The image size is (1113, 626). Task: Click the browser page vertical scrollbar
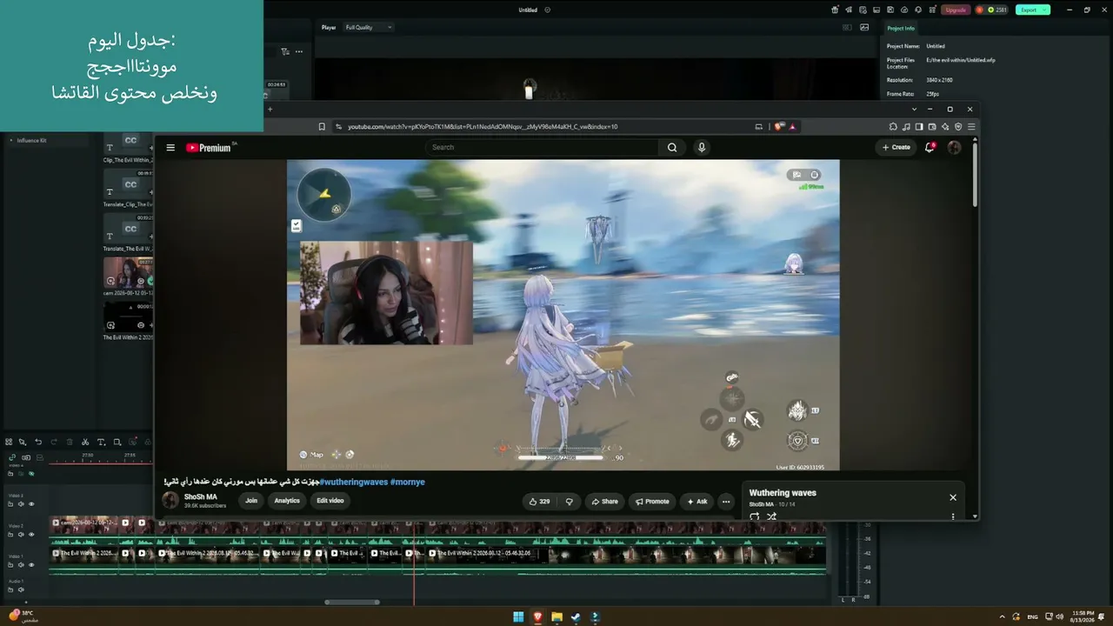(975, 174)
